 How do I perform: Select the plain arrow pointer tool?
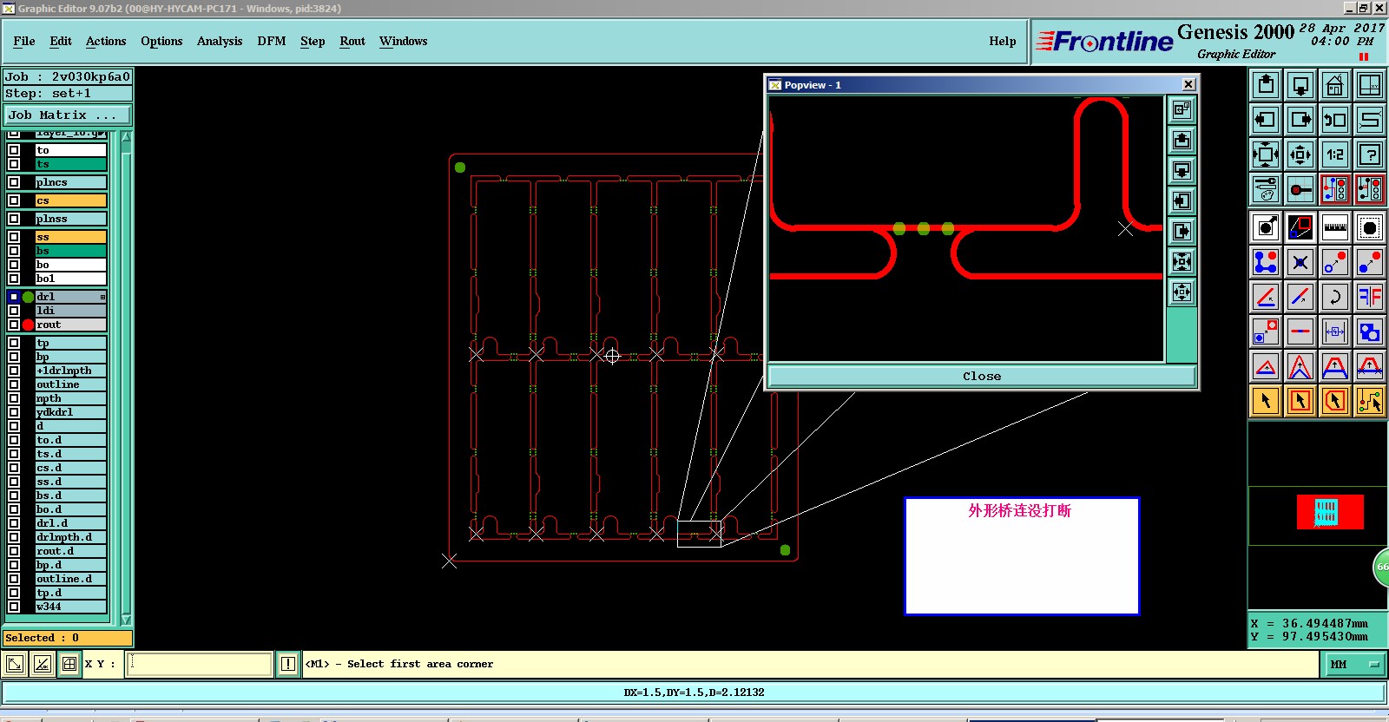(x=1266, y=401)
